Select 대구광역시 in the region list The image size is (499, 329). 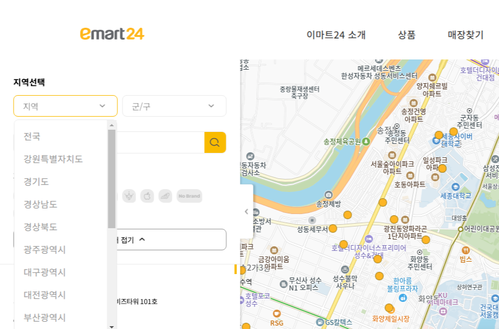tap(45, 272)
